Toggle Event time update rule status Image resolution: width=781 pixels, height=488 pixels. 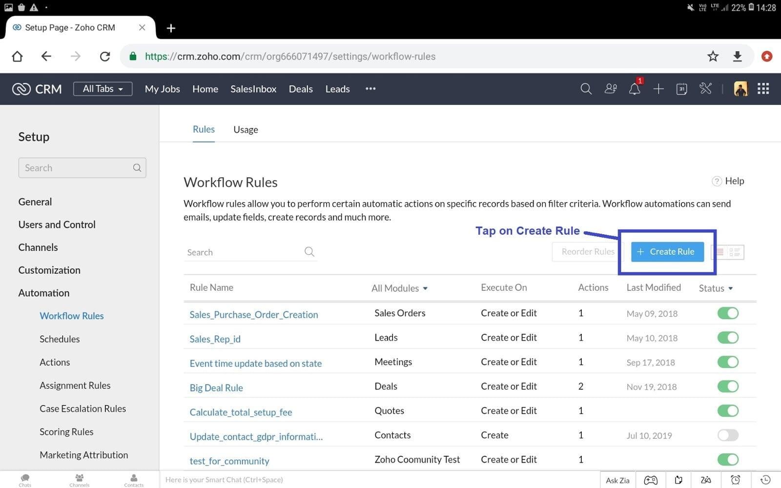coord(728,362)
